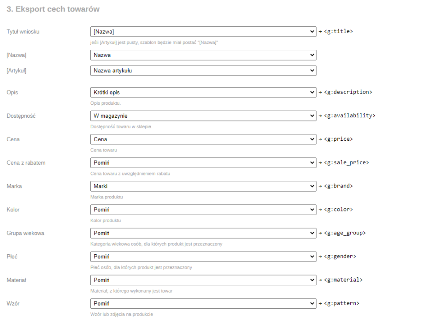Expand the Dostępność dropdown

tap(203, 116)
